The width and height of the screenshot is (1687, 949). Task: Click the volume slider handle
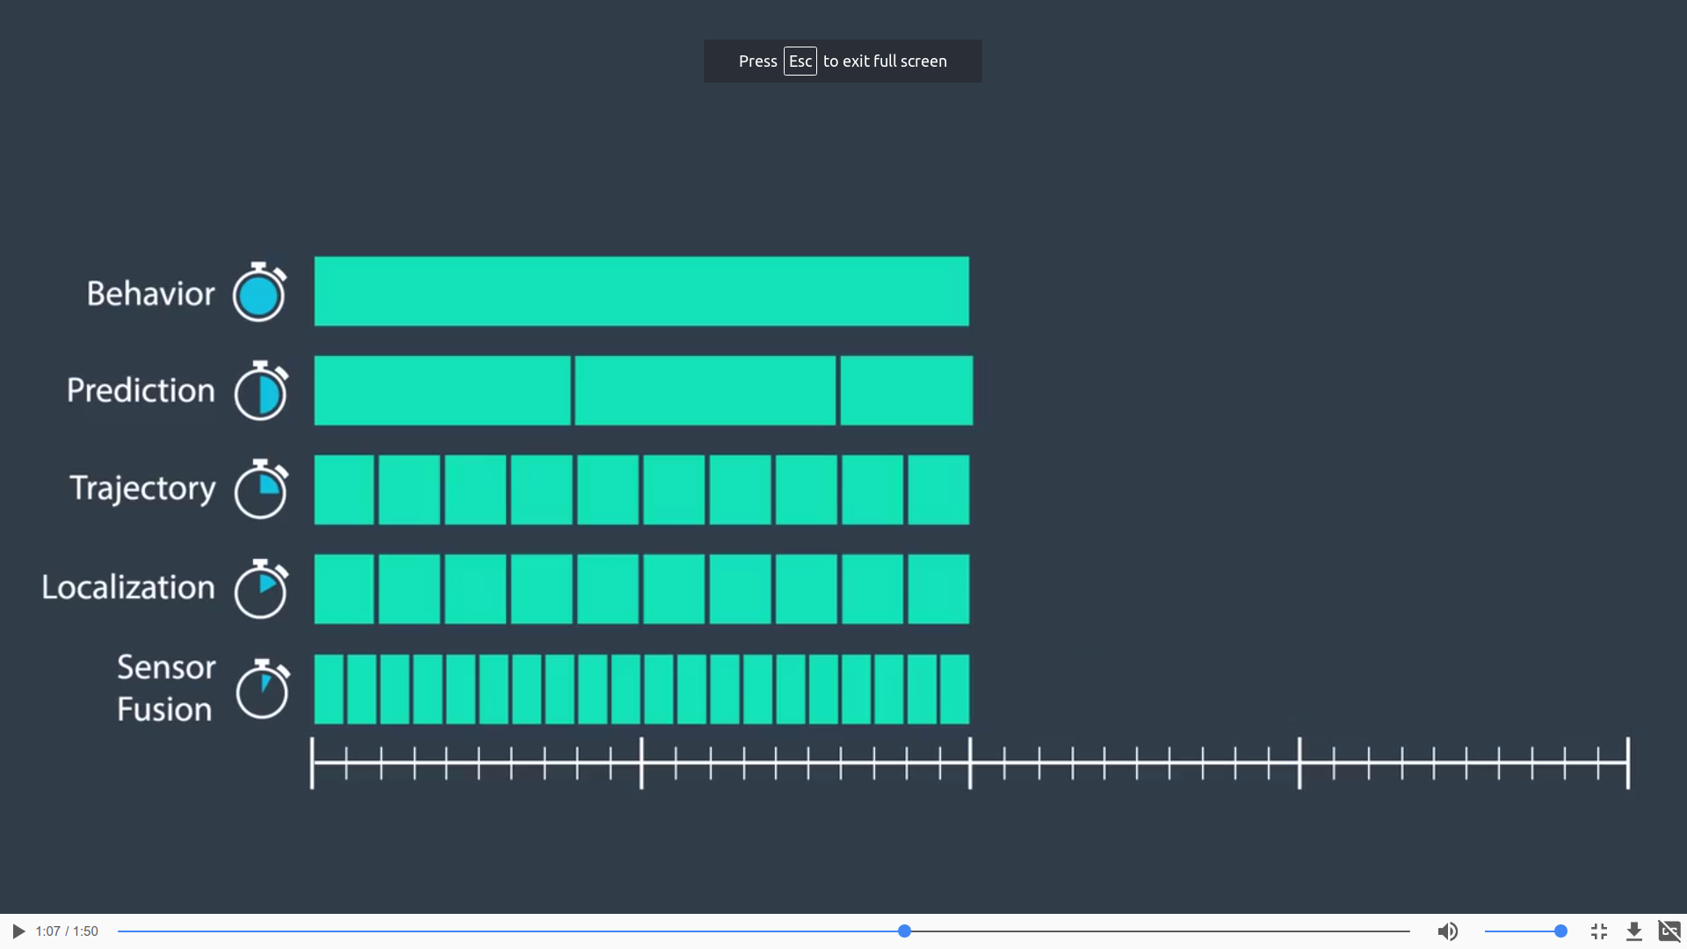[1560, 931]
